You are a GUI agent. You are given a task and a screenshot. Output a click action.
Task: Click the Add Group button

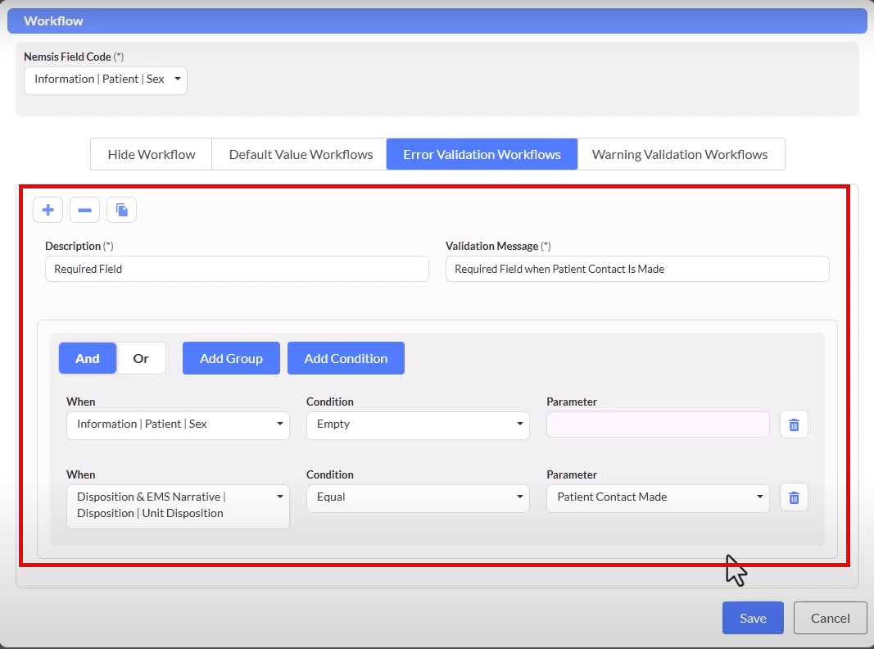231,358
